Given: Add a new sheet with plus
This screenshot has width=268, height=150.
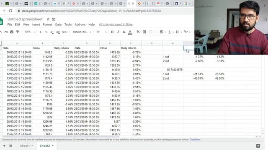Looking at the screenshot, I should 4,146.
